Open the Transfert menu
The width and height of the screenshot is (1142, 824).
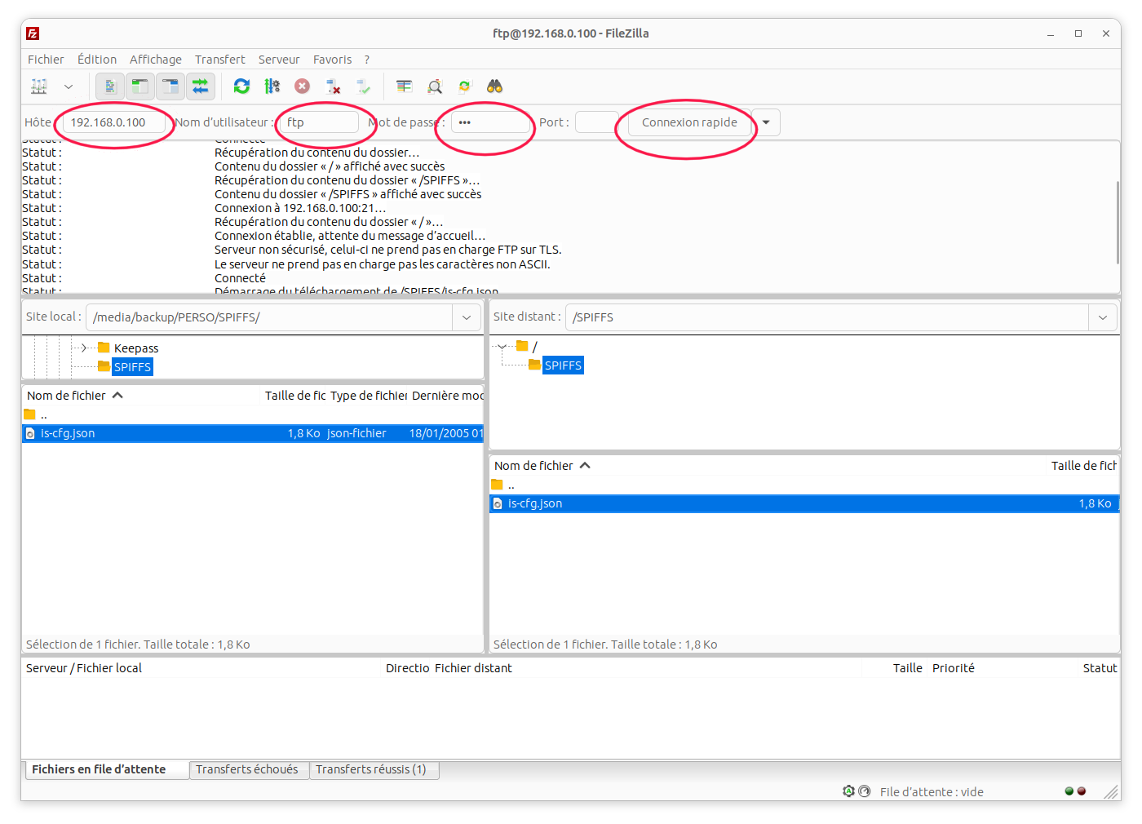pyautogui.click(x=220, y=60)
